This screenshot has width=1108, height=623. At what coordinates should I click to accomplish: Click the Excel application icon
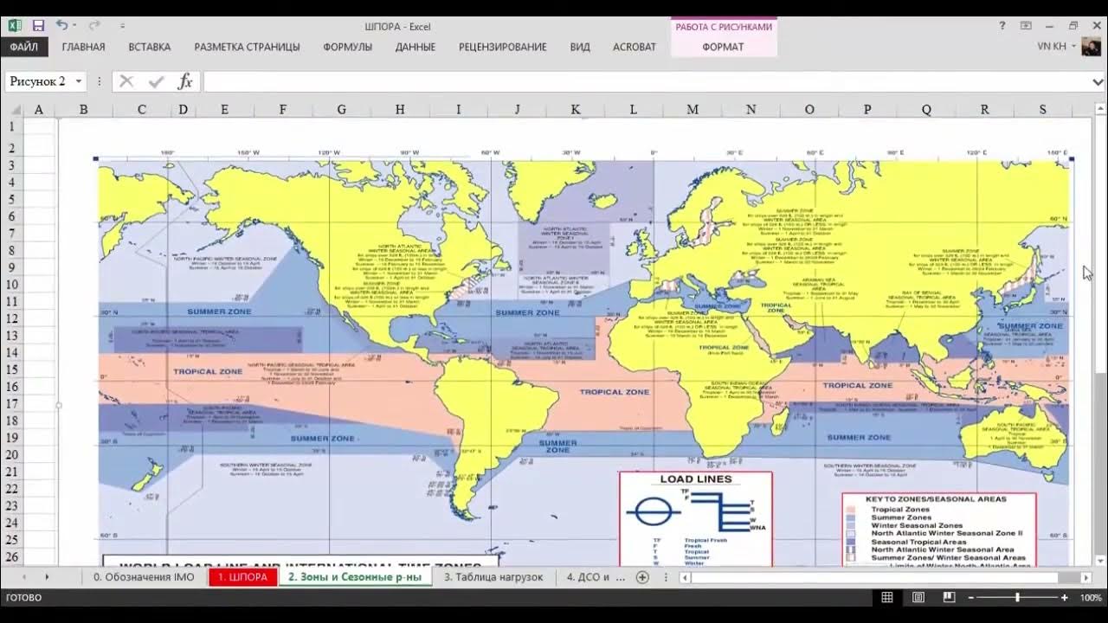click(x=15, y=26)
